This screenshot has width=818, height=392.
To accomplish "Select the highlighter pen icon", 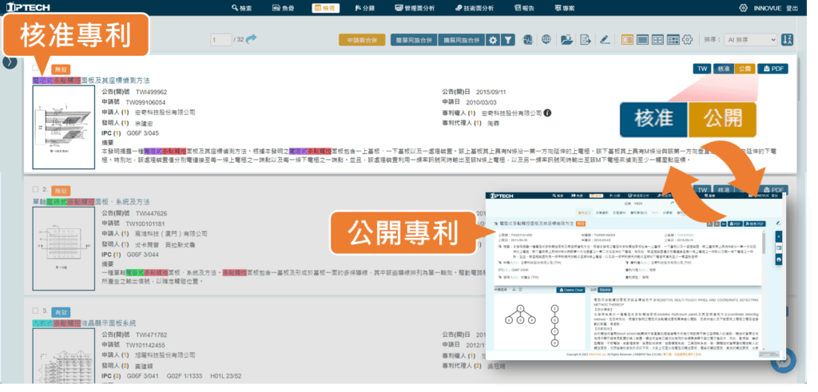I will (605, 39).
